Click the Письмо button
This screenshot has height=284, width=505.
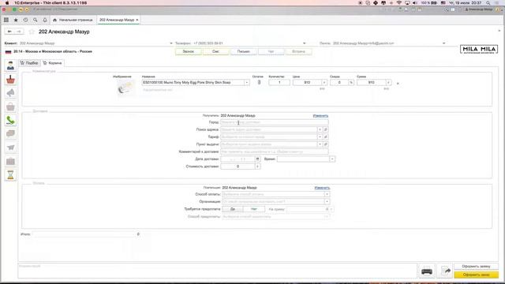tap(244, 51)
